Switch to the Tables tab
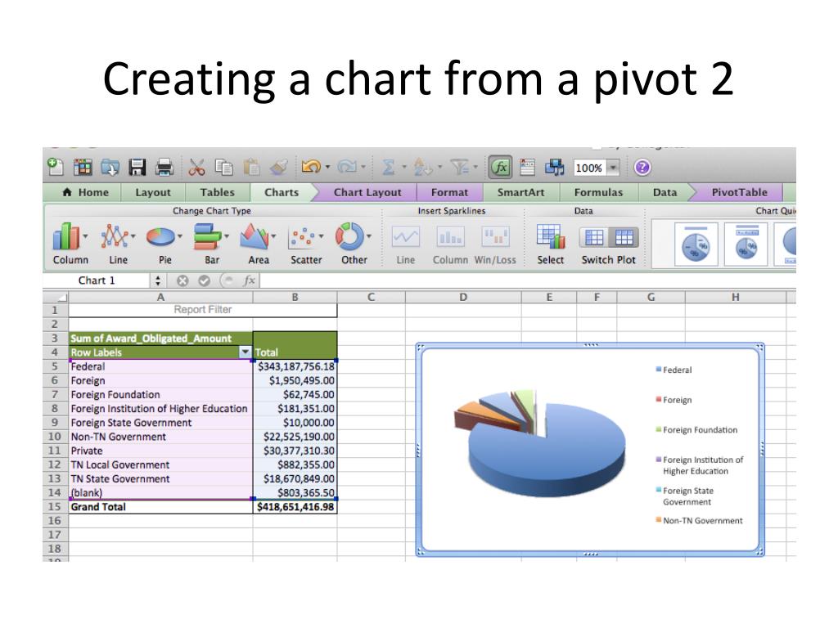The width and height of the screenshot is (838, 628). pos(217,192)
